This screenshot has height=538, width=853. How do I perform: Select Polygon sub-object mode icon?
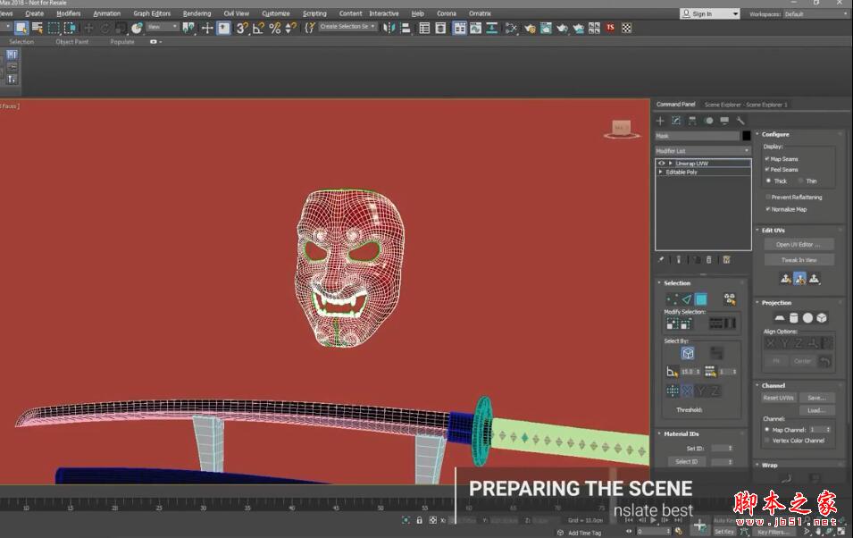701,299
